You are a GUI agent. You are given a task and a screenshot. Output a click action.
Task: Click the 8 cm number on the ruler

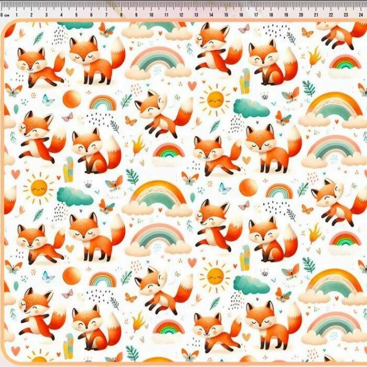coord(122,15)
